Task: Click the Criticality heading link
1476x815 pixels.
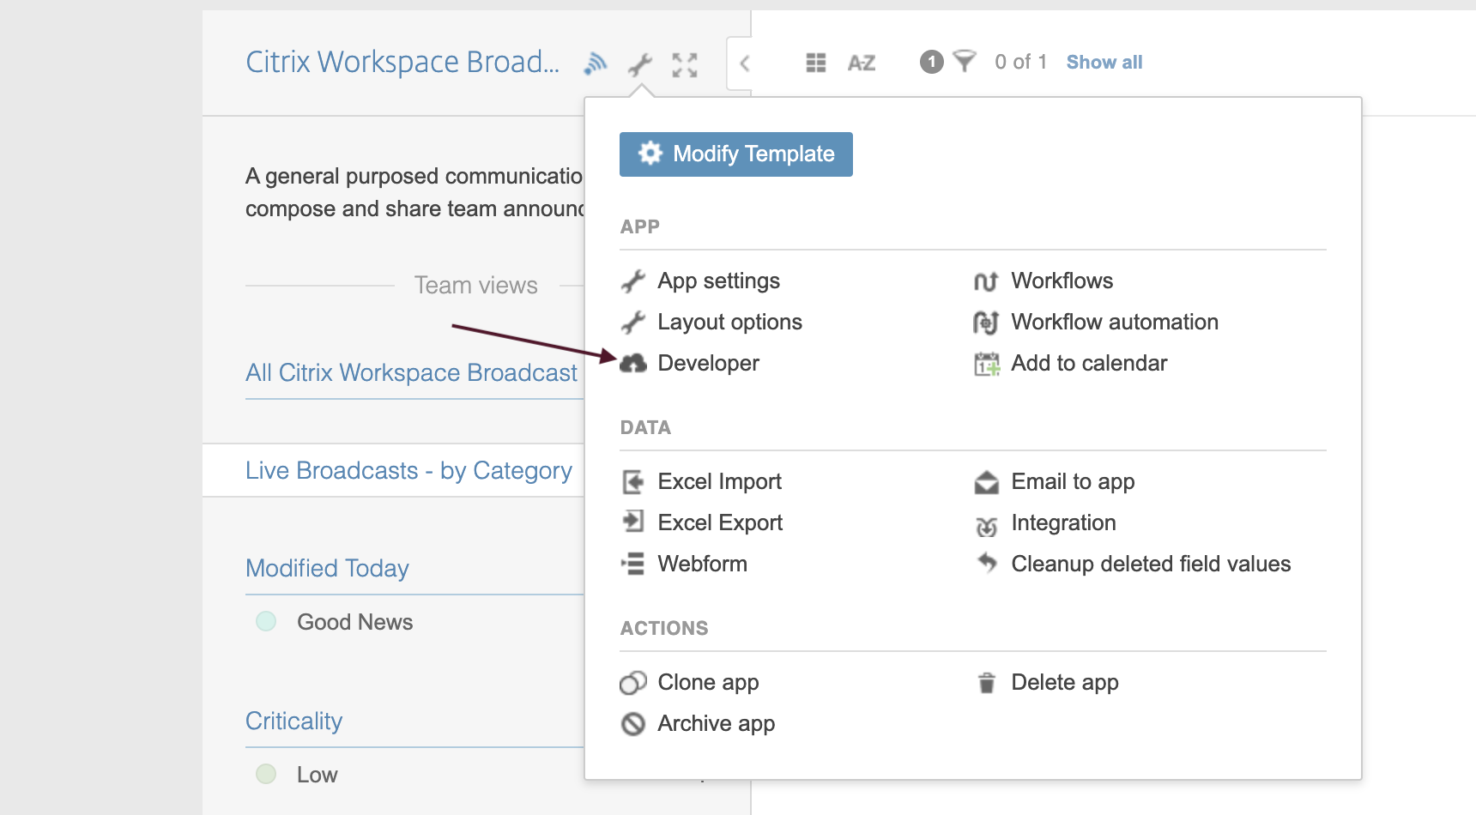Action: tap(293, 721)
